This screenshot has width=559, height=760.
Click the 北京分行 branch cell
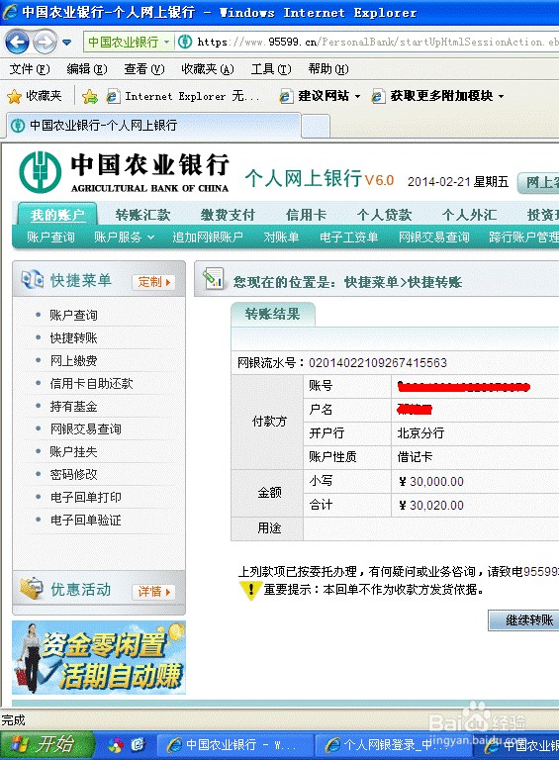(420, 432)
